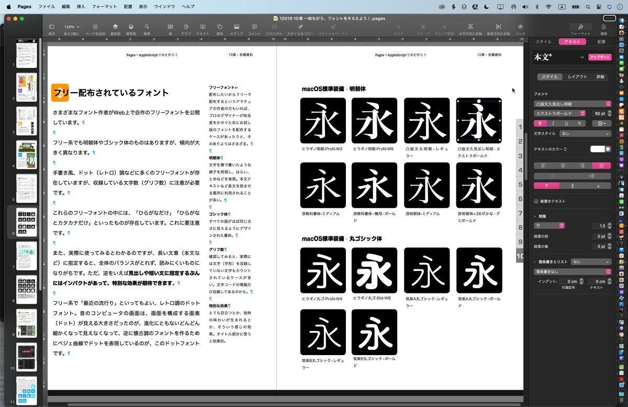Click the 最背面 send to back icon

tap(131, 27)
